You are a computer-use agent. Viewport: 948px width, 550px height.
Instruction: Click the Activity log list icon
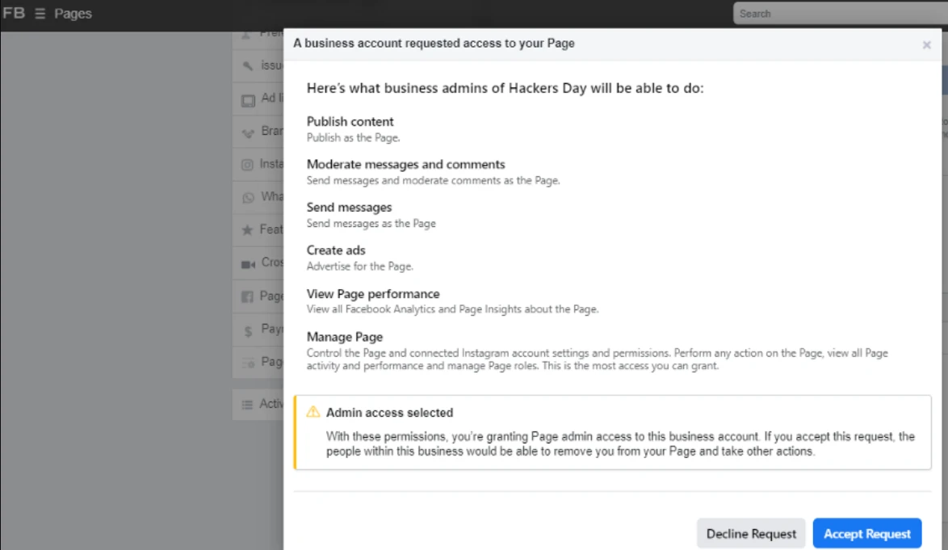point(248,405)
